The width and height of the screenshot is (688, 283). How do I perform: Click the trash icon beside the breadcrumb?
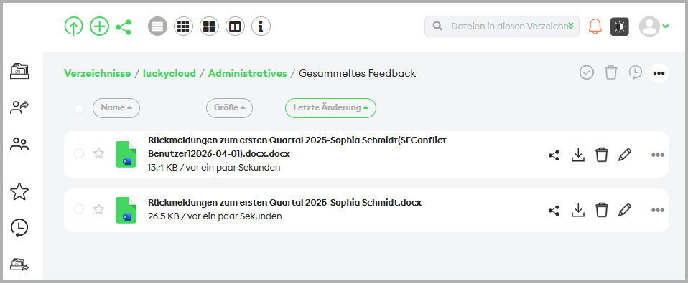610,72
